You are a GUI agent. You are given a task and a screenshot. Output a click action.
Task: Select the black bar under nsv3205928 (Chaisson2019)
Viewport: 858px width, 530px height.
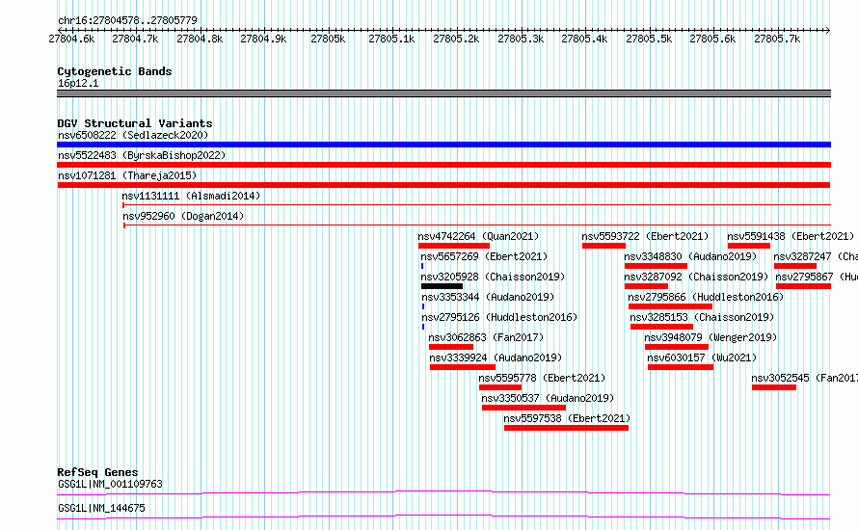tap(442, 286)
